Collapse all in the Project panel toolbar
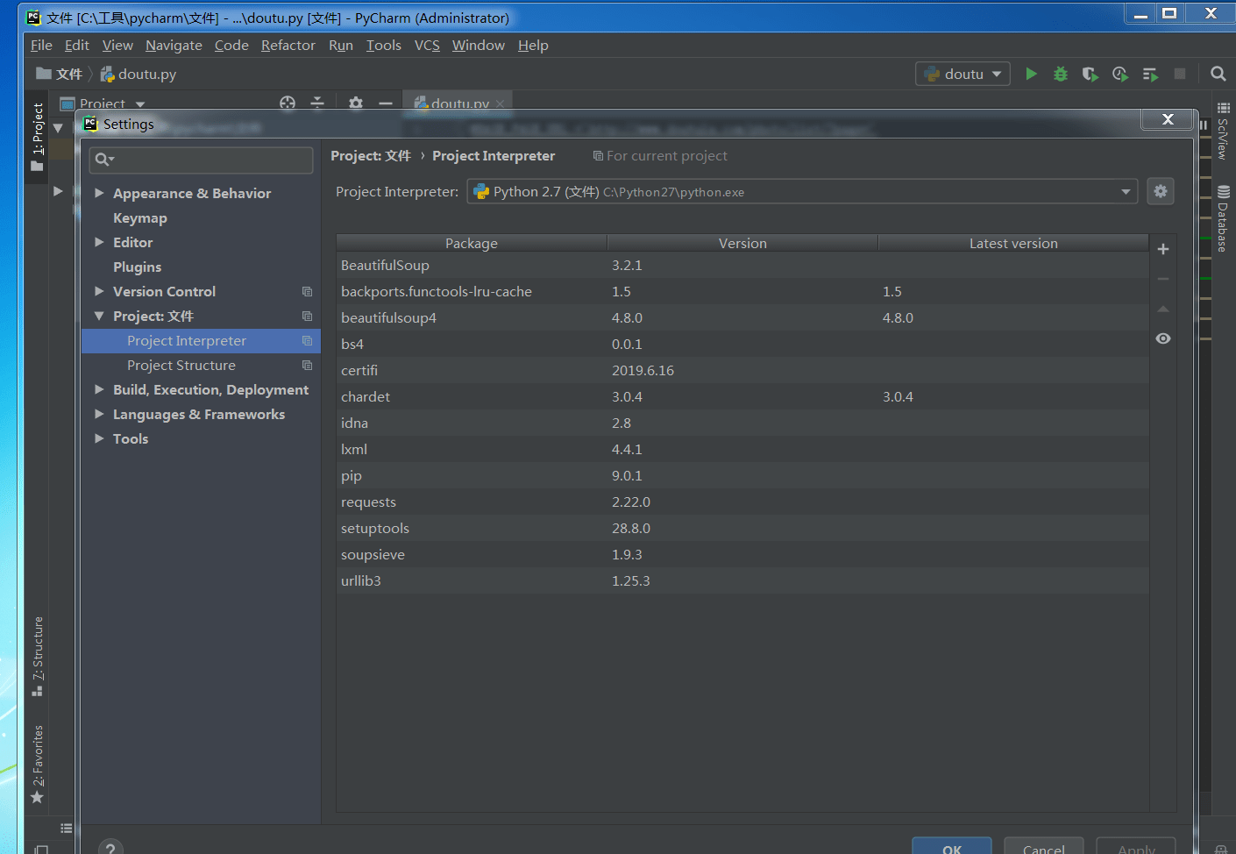Viewport: 1236px width, 854px height. coord(317,103)
